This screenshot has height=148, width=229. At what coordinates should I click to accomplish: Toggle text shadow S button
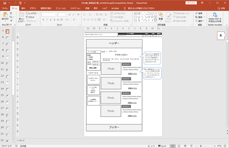click(x=54, y=20)
